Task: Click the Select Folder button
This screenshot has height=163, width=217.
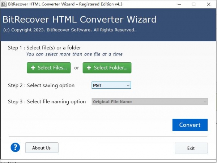Action: tap(107, 68)
